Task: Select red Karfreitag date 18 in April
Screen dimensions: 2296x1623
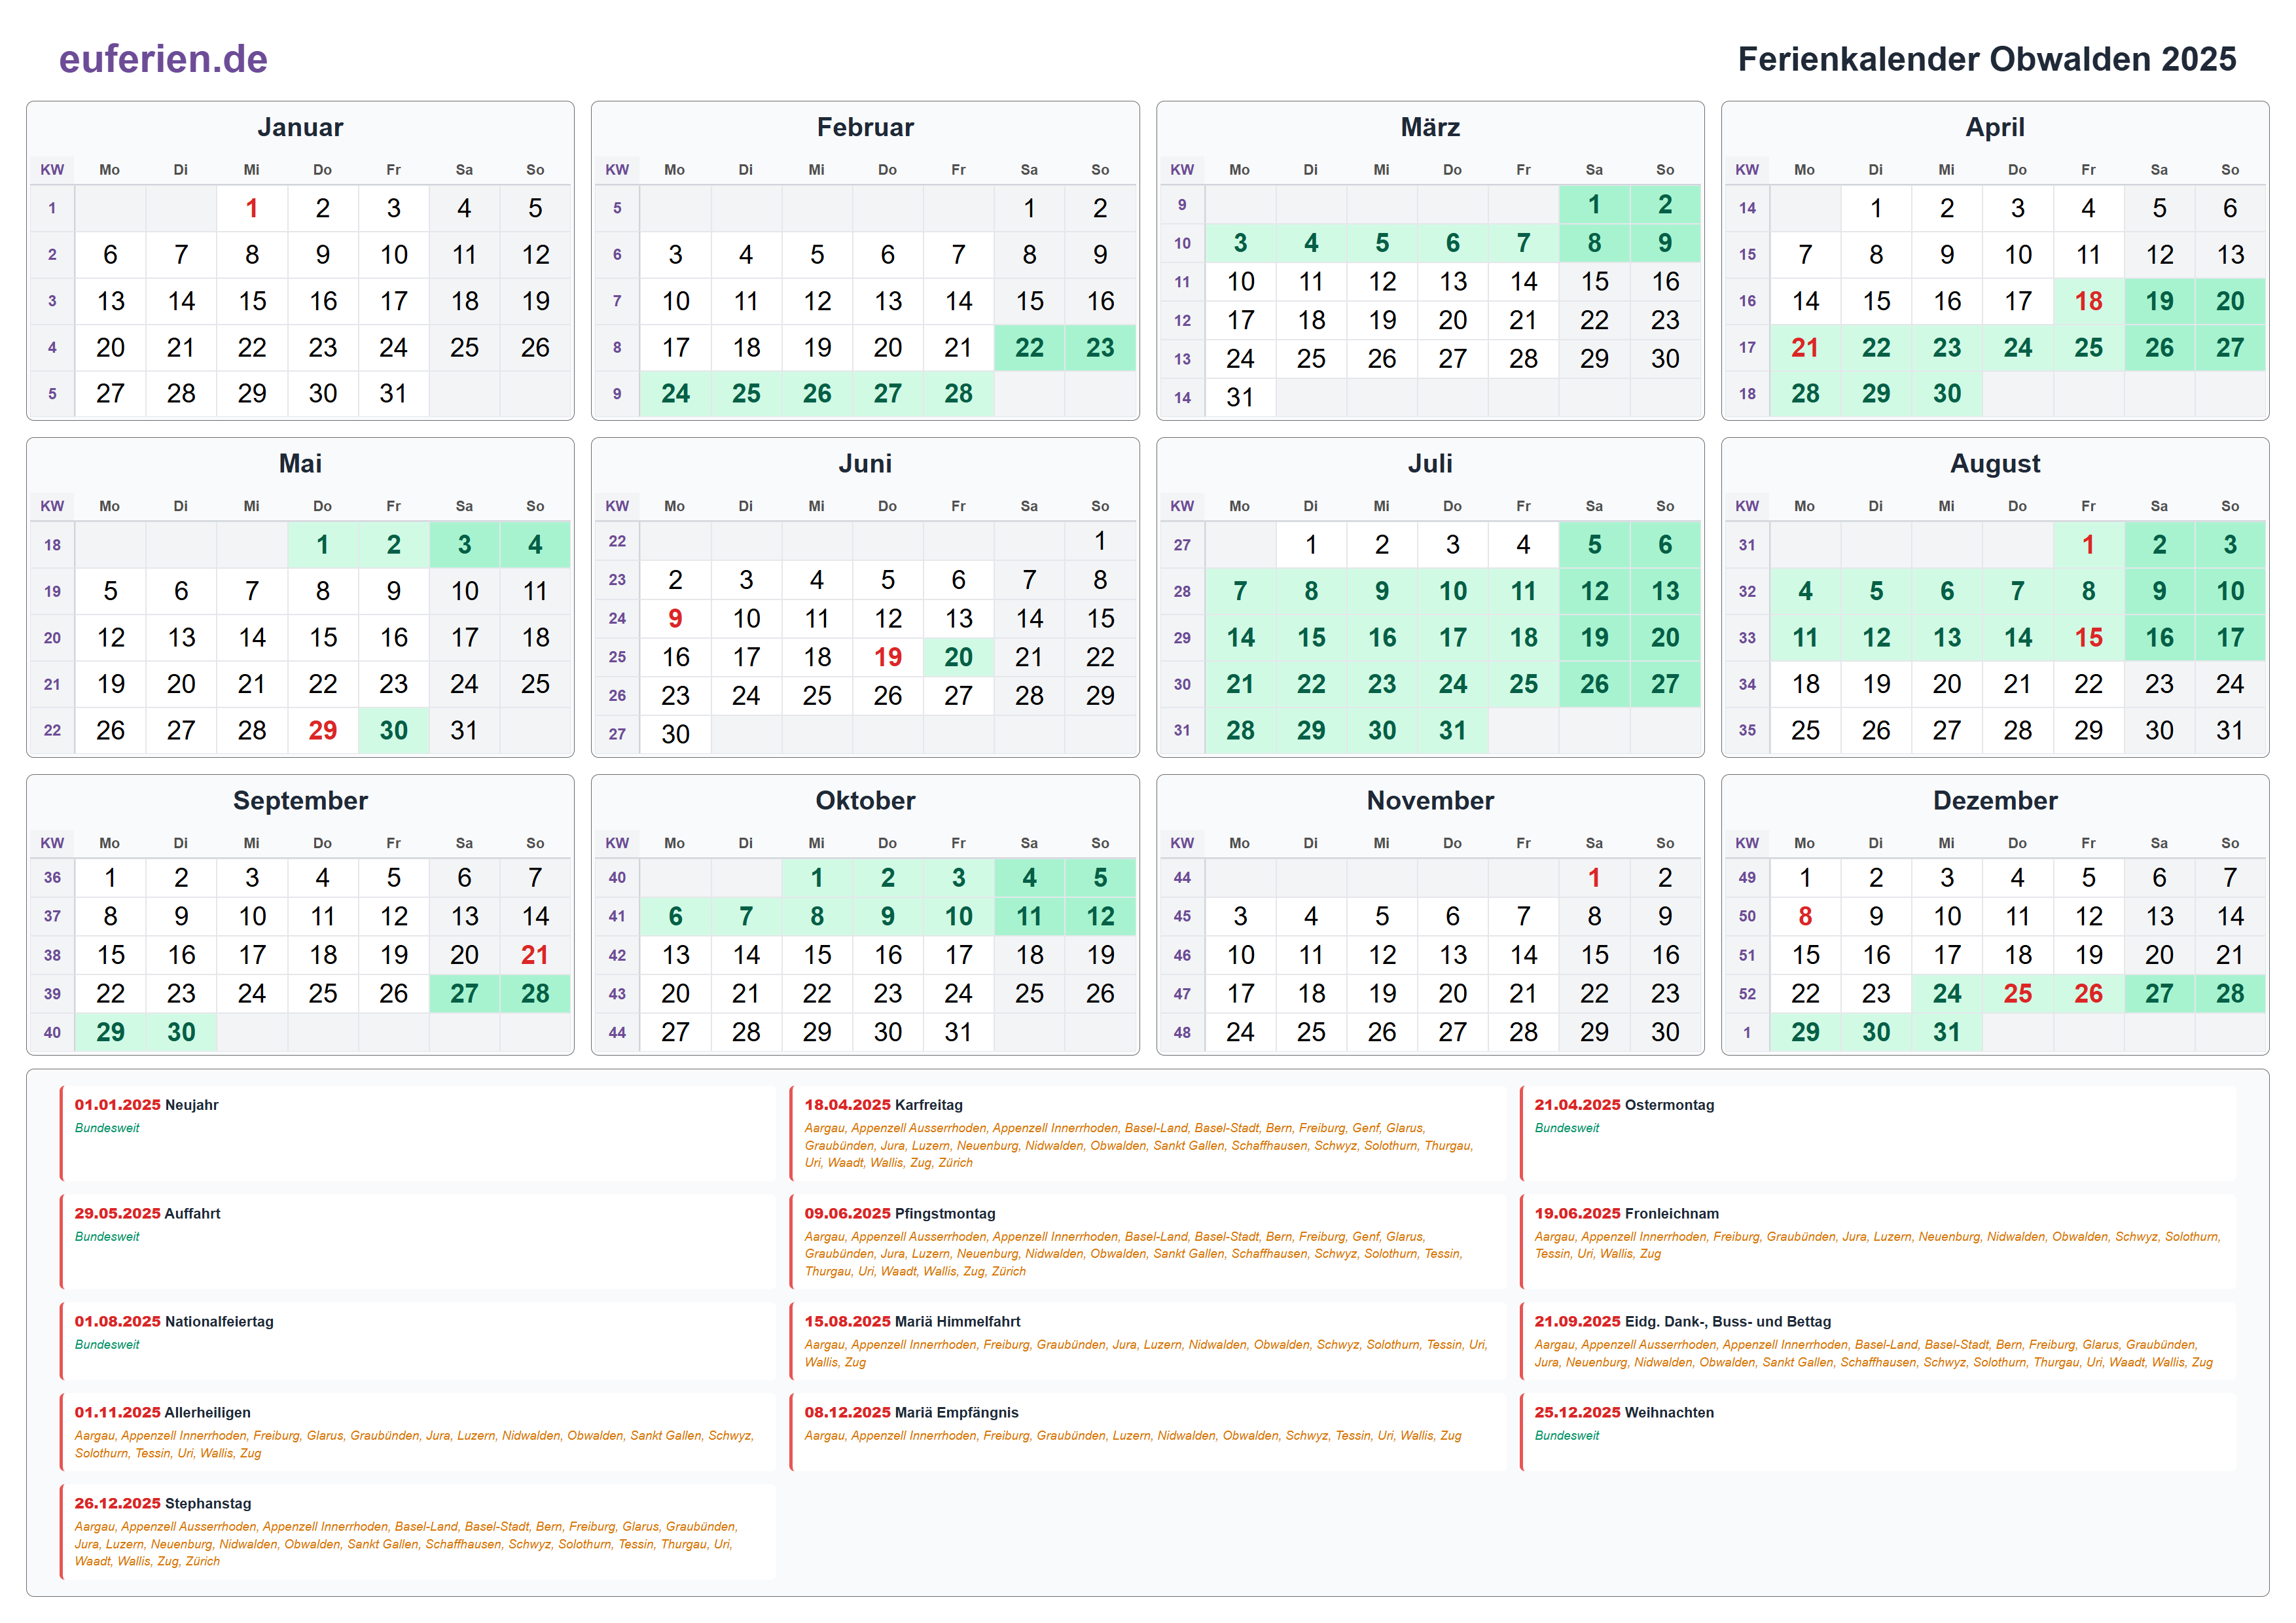Action: [x=2088, y=301]
